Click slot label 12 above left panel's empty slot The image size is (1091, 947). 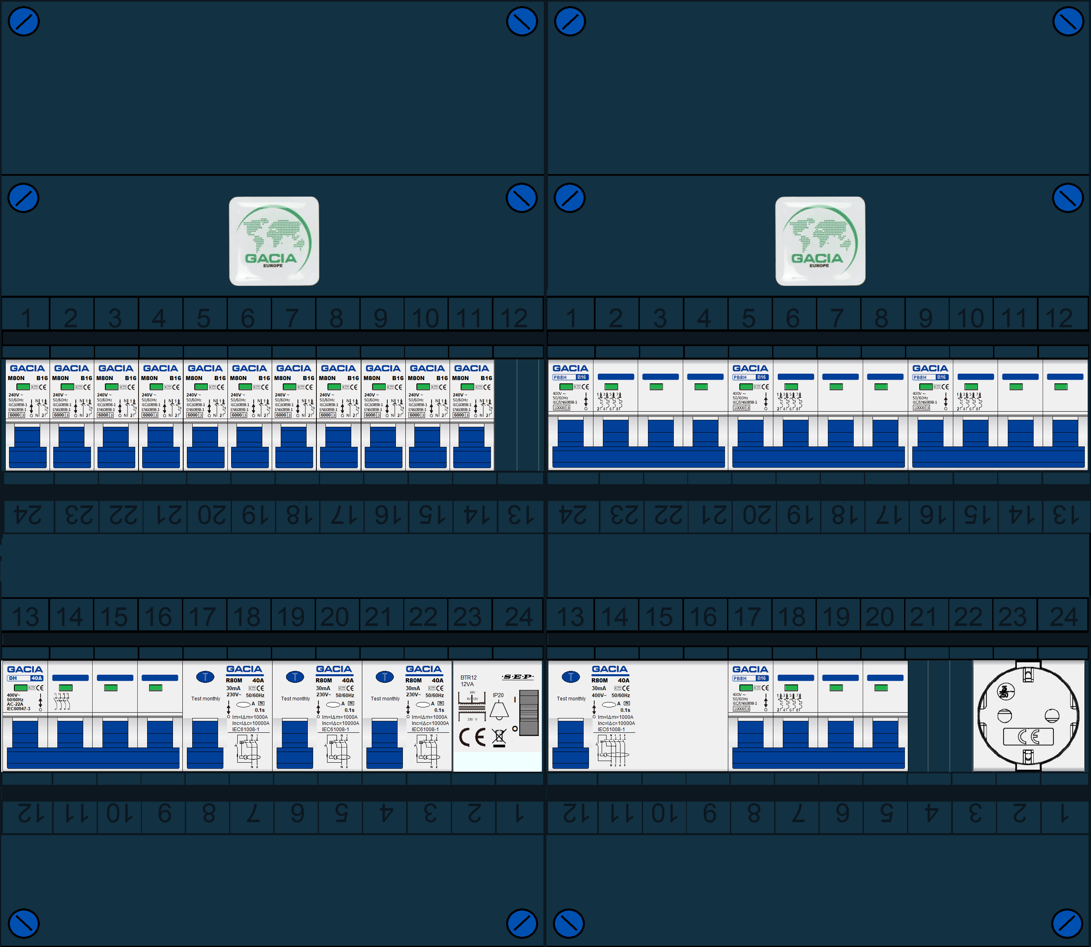pos(514,317)
